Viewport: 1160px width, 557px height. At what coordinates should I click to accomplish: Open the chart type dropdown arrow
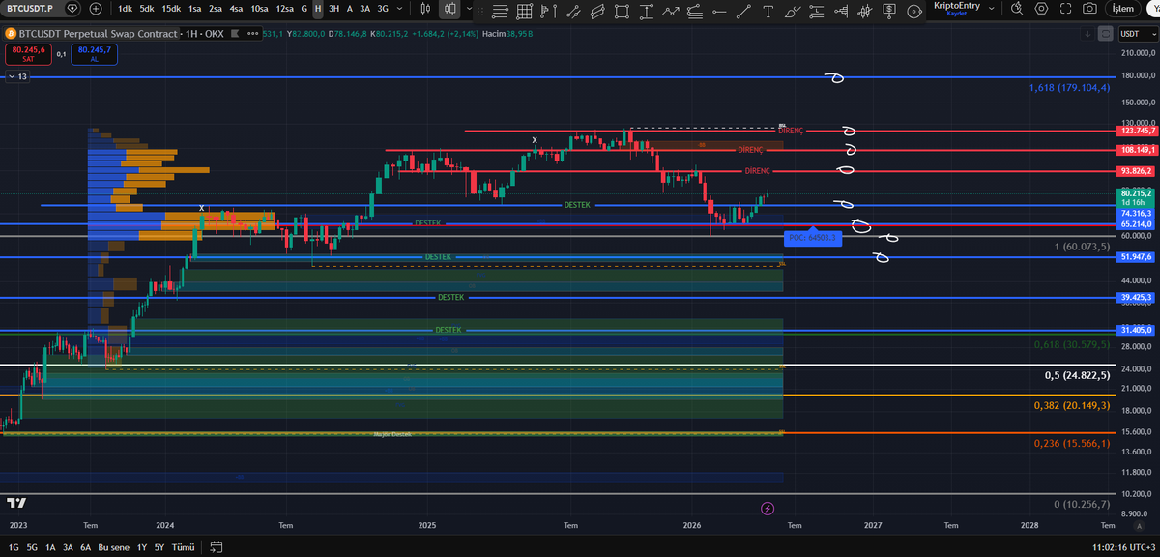(x=469, y=9)
